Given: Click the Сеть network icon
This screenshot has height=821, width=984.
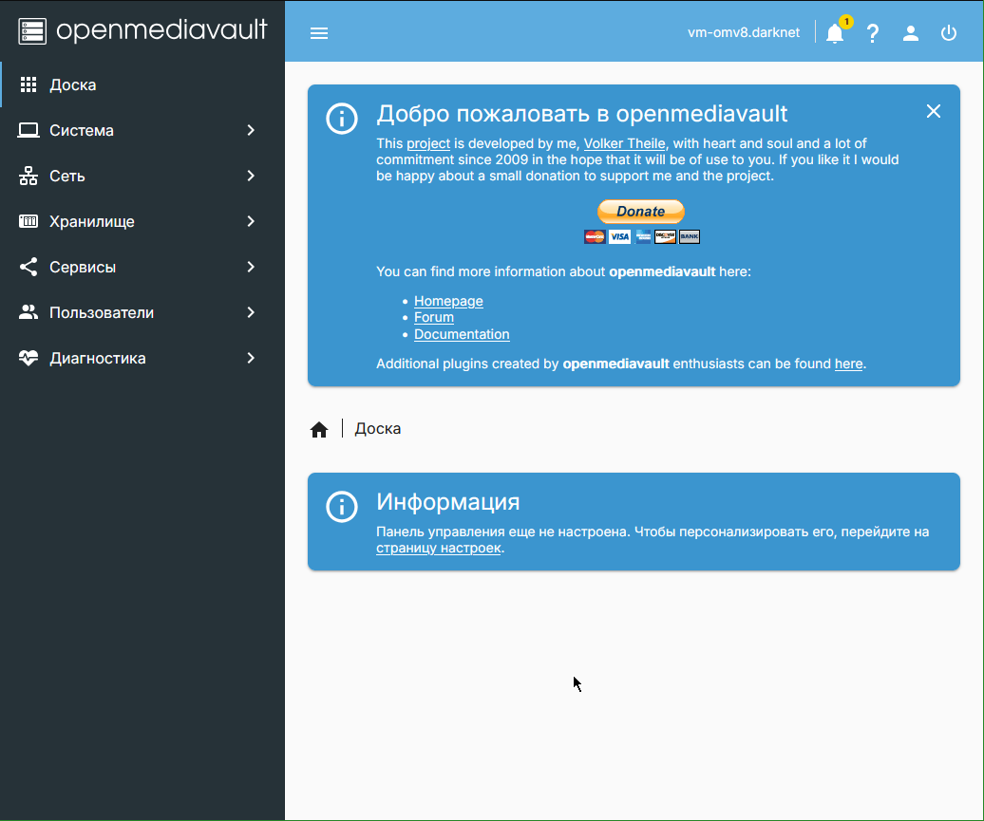Looking at the screenshot, I should [x=28, y=177].
